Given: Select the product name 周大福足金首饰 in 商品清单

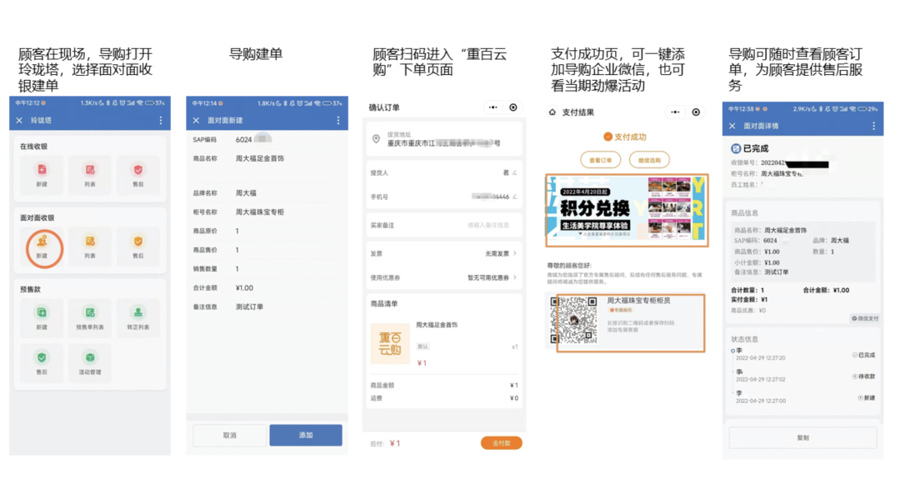Looking at the screenshot, I should [x=437, y=325].
